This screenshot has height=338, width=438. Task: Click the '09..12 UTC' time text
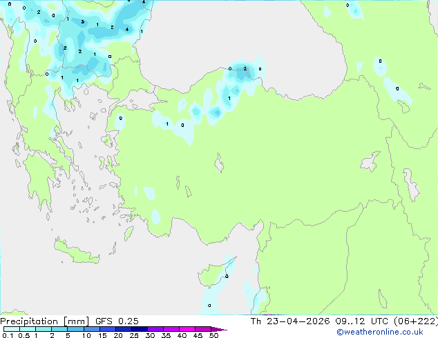point(362,321)
